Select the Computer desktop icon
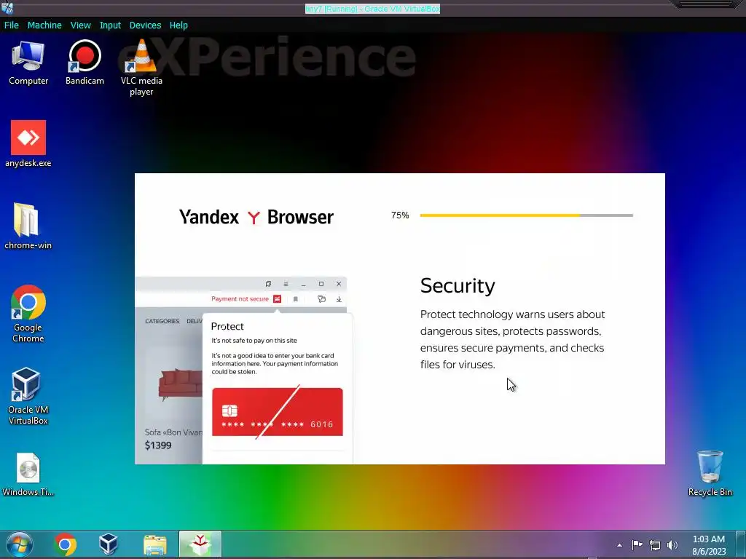The image size is (746, 559). 28,63
